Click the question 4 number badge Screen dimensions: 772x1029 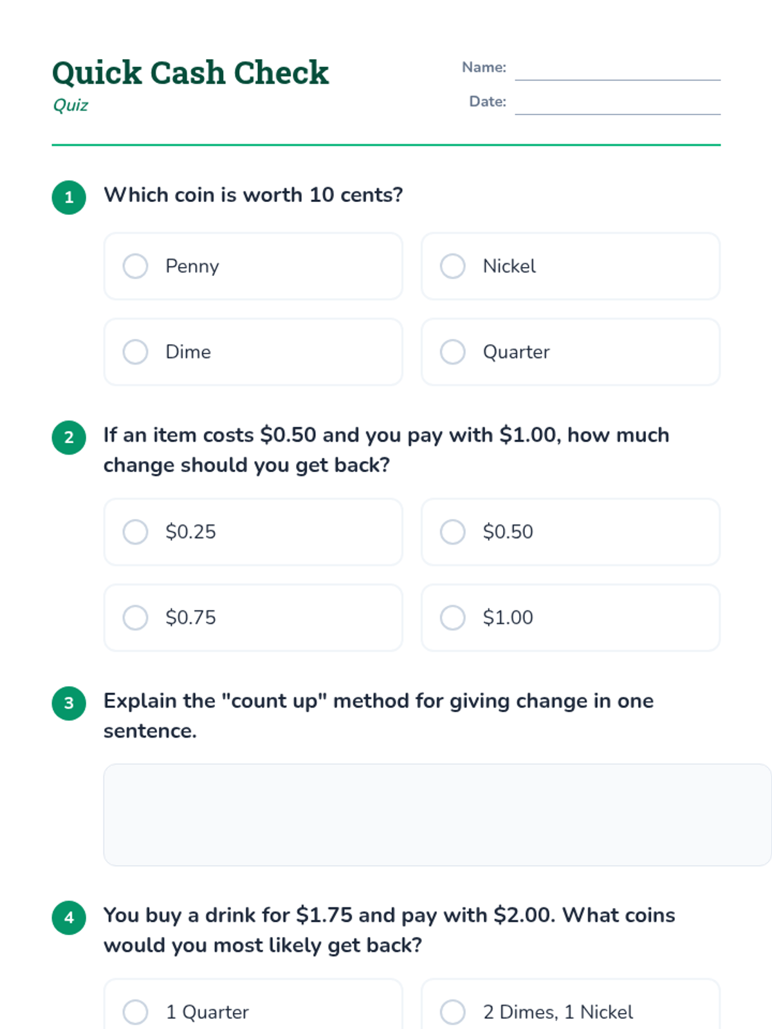click(x=69, y=918)
